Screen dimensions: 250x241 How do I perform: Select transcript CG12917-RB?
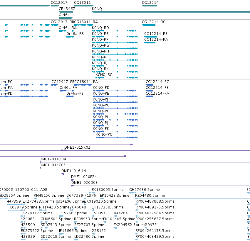coord(62,22)
